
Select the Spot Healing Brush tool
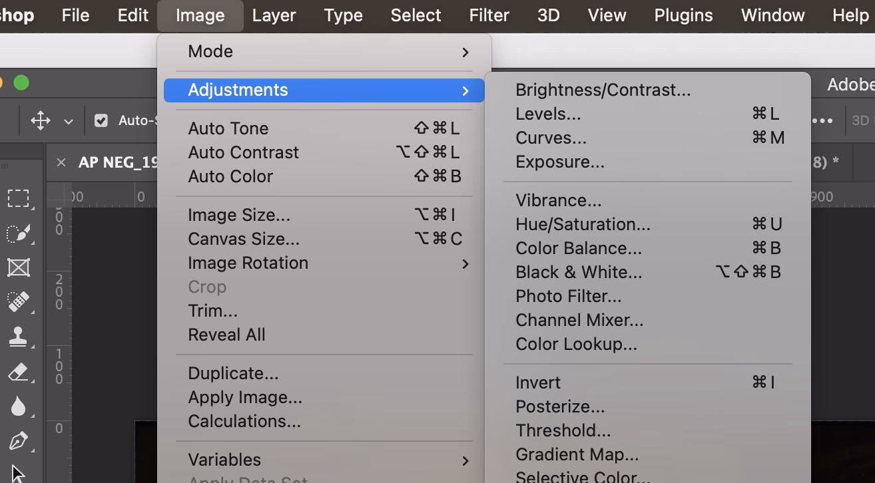pos(17,303)
